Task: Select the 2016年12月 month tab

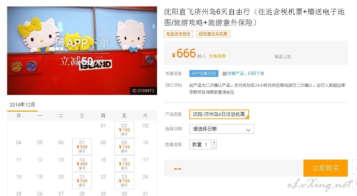Action: (22, 105)
